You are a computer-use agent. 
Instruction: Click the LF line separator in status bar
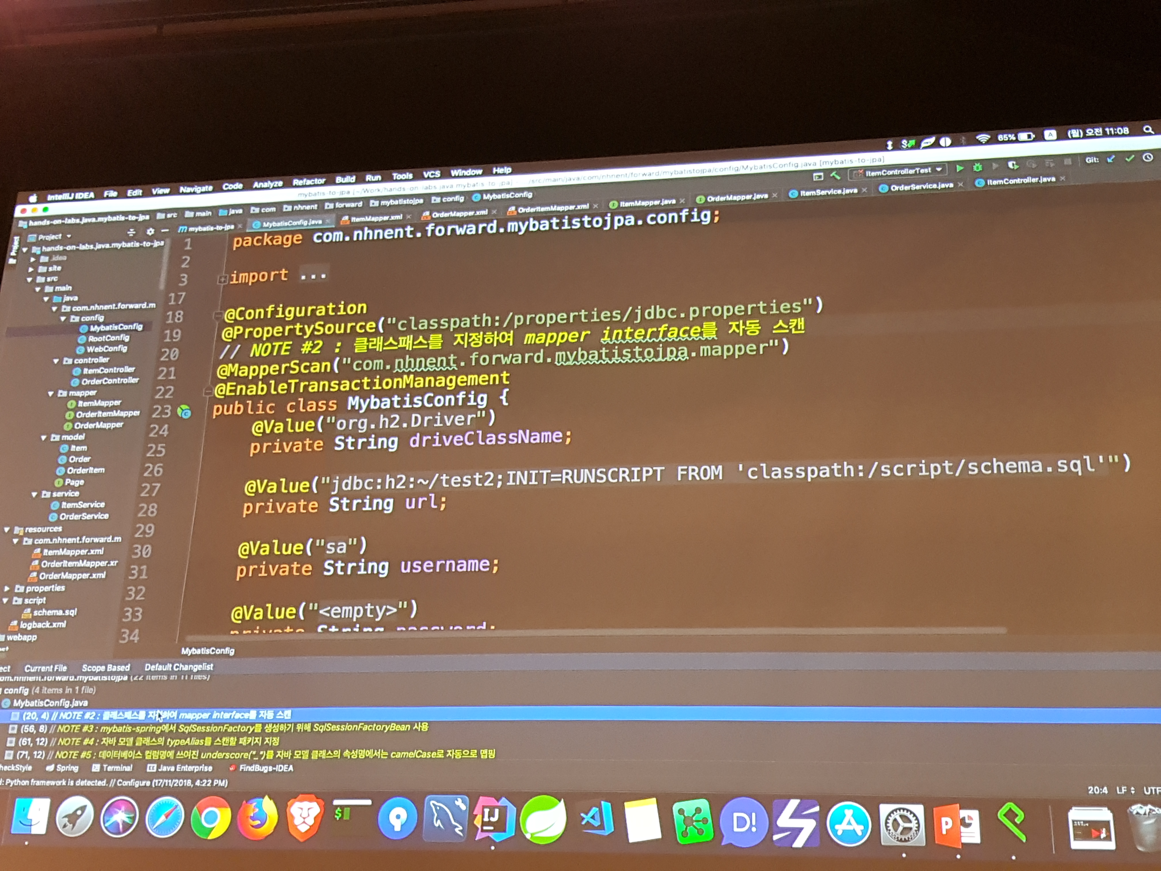pyautogui.click(x=1125, y=791)
